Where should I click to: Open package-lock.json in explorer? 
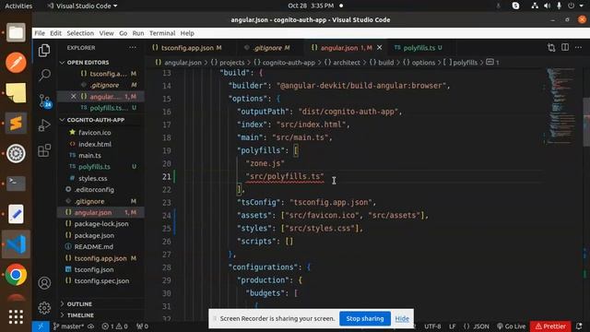[x=101, y=223]
